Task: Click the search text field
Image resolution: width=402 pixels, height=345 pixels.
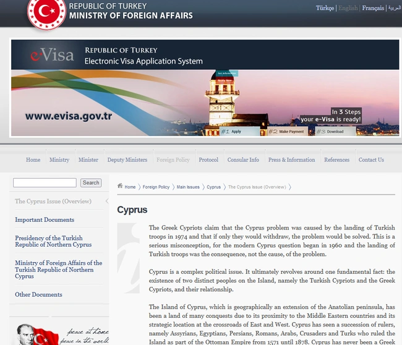Action: coord(45,183)
